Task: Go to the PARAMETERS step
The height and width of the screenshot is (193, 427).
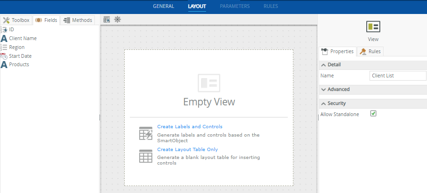Action: [x=235, y=6]
